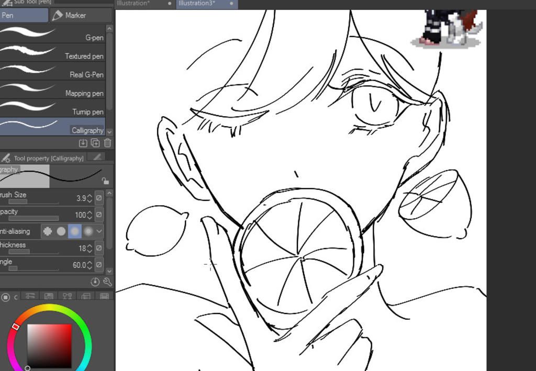Click the saturation square in color wheel
Image resolution: width=536 pixels, height=371 pixels.
(x=50, y=346)
